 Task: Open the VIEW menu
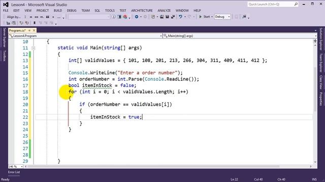(28, 10)
